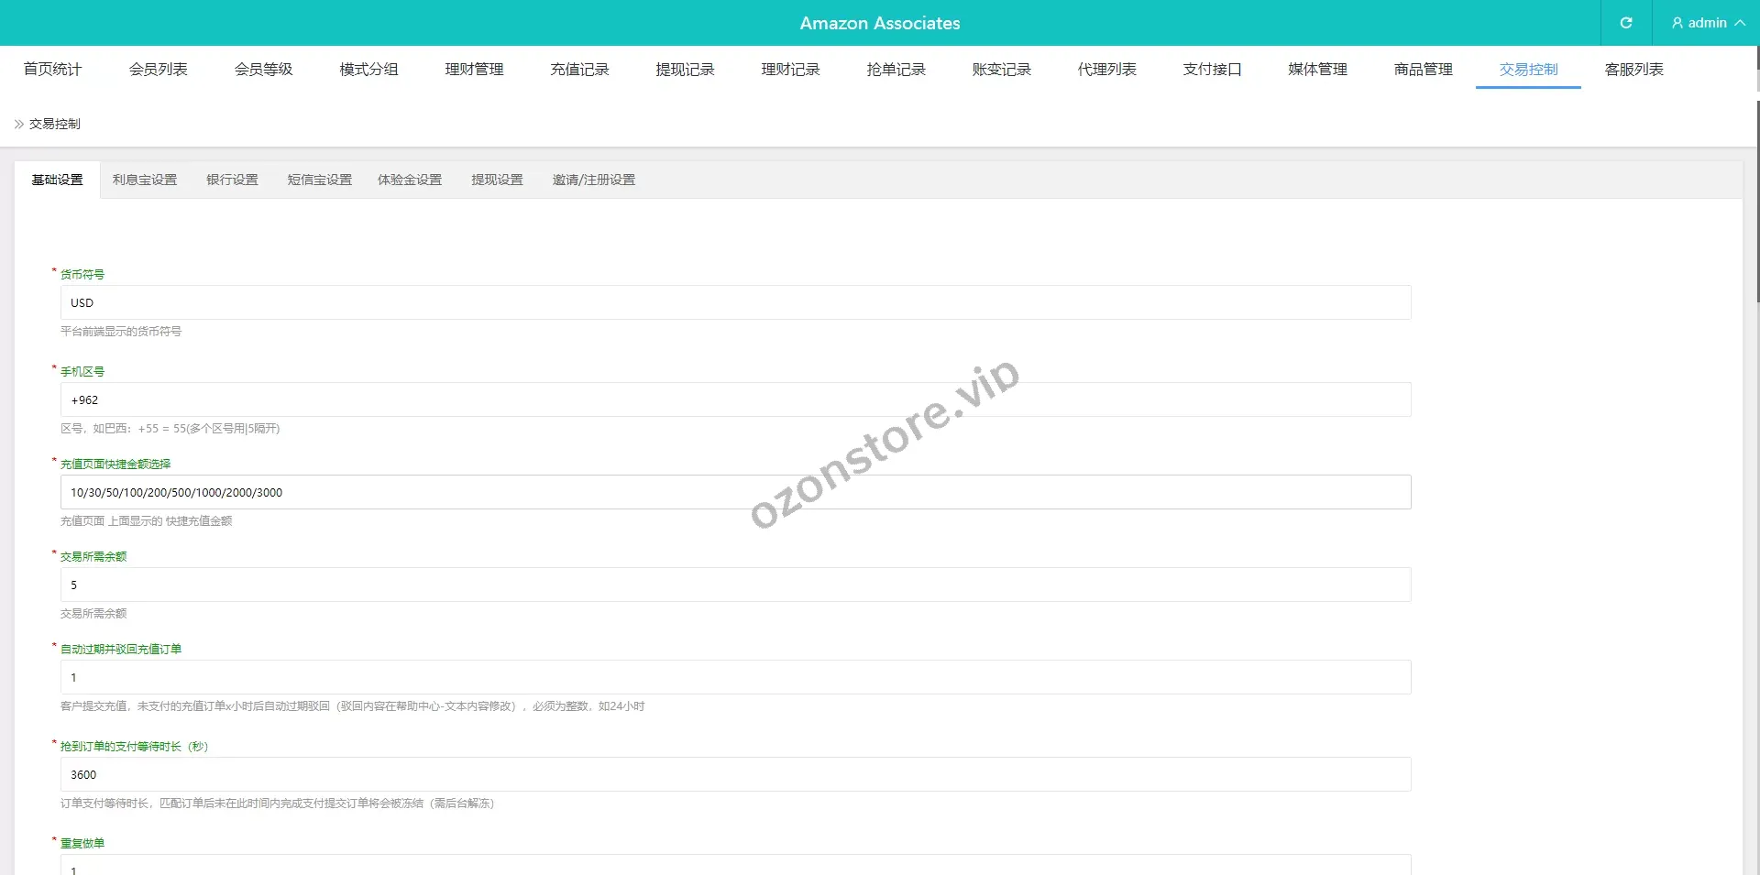This screenshot has height=875, width=1760.
Task: Open the 会员列表 menu item
Action: (158, 69)
